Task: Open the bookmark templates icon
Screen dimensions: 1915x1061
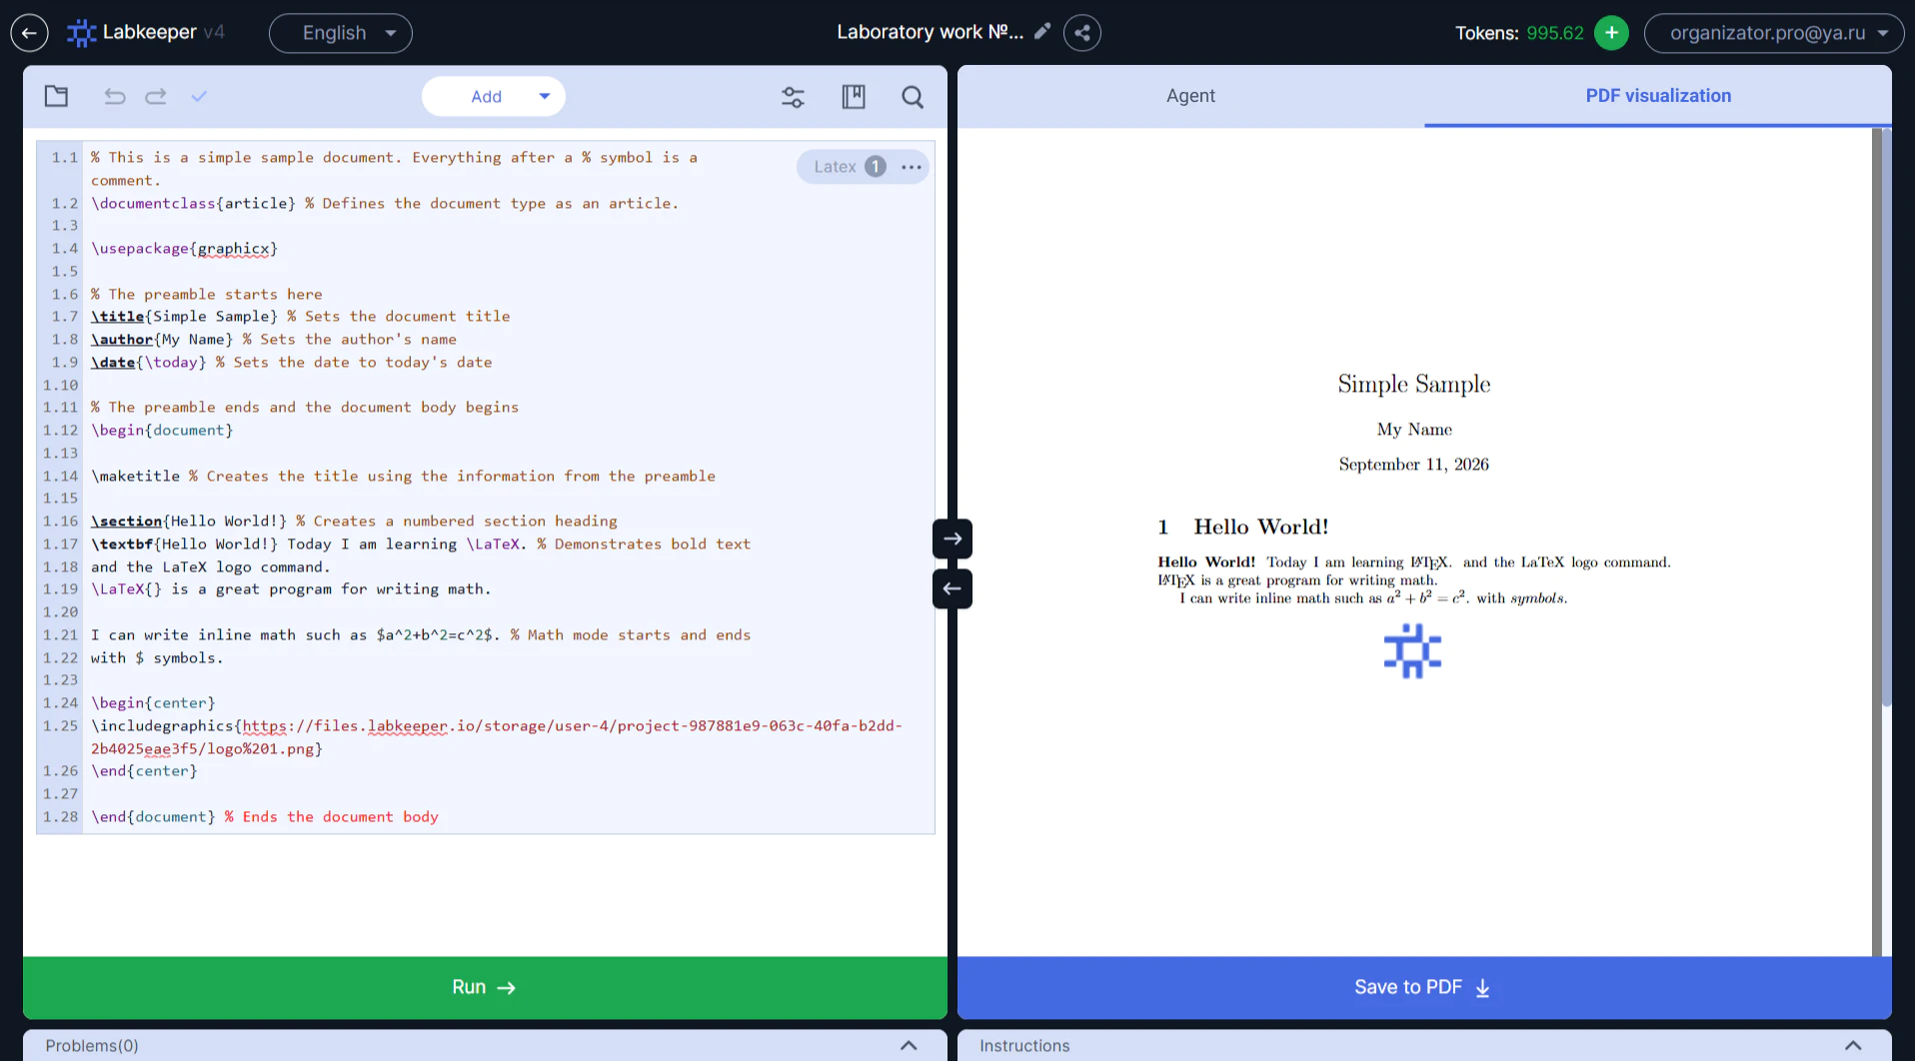Action: pyautogui.click(x=854, y=97)
